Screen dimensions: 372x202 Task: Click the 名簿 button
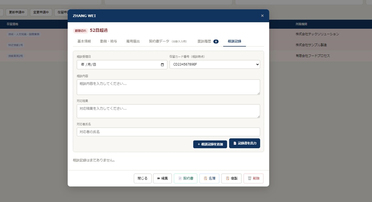(x=209, y=179)
